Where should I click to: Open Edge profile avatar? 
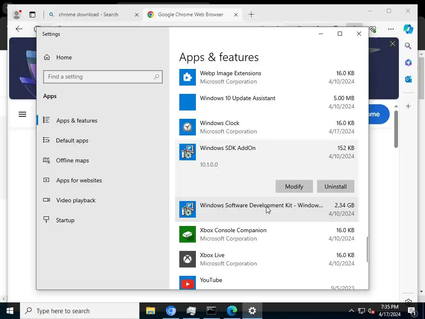tap(17, 15)
